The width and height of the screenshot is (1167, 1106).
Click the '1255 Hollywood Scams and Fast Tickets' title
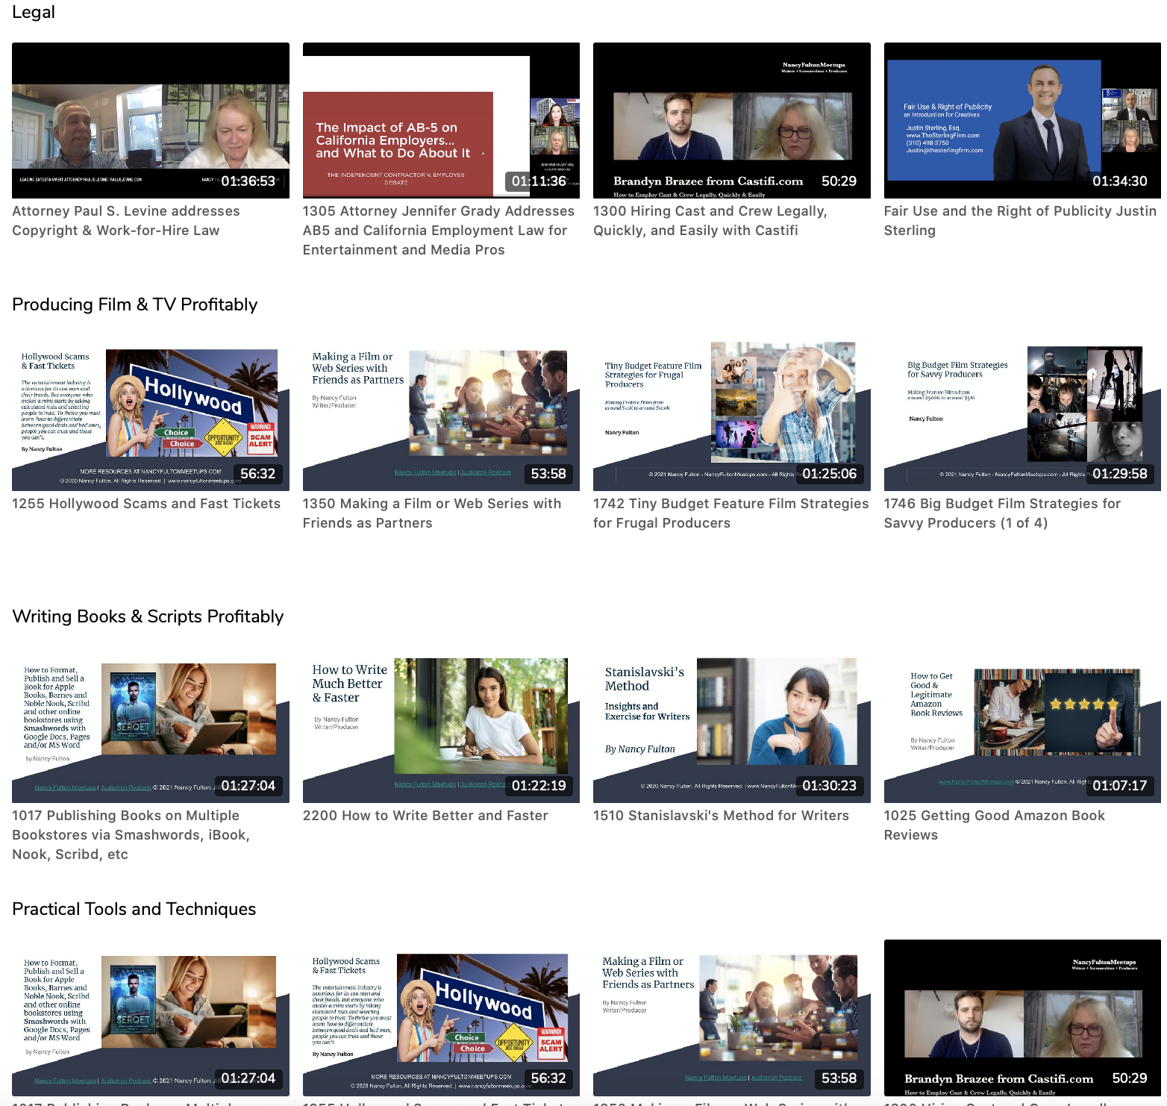[x=146, y=504]
